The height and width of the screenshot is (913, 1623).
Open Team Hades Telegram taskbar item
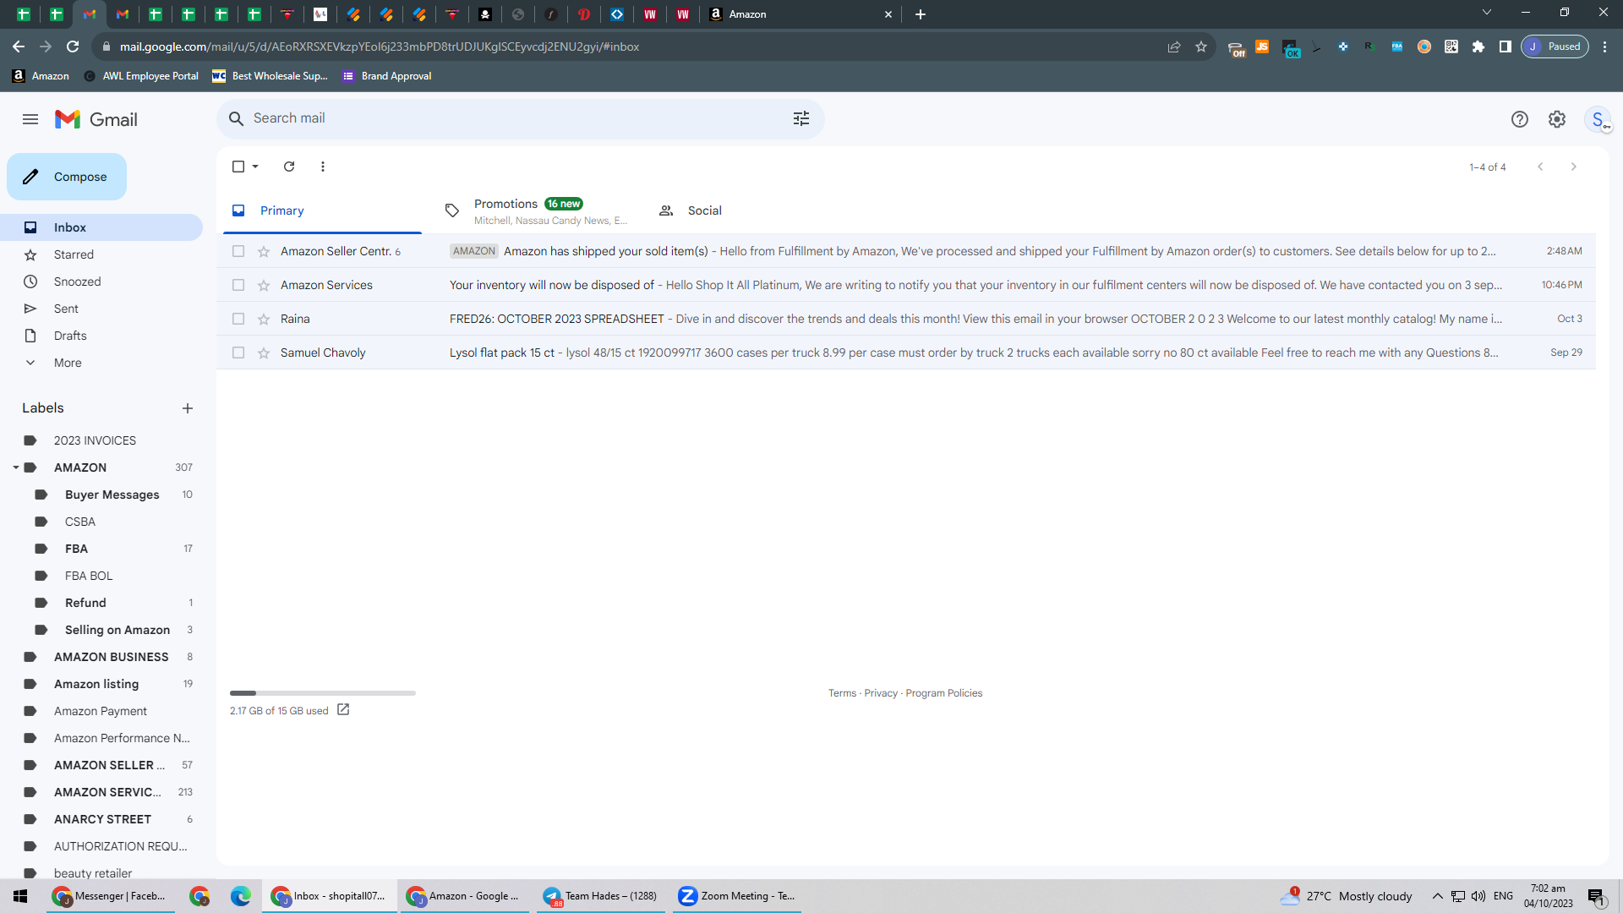(x=600, y=896)
